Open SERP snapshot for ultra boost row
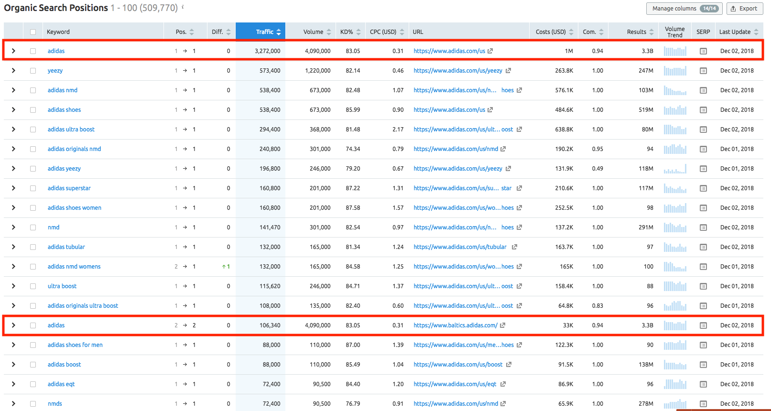771x411 pixels. point(703,286)
